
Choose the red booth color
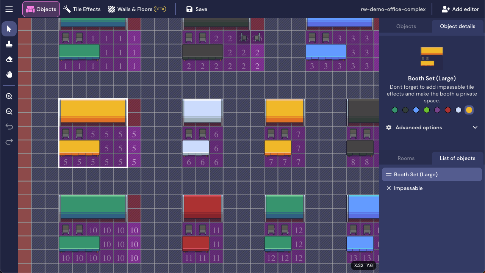[x=448, y=110]
